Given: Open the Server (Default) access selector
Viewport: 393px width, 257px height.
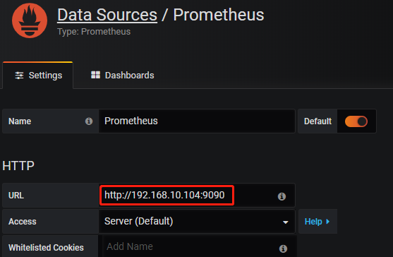Looking at the screenshot, I should coord(197,222).
